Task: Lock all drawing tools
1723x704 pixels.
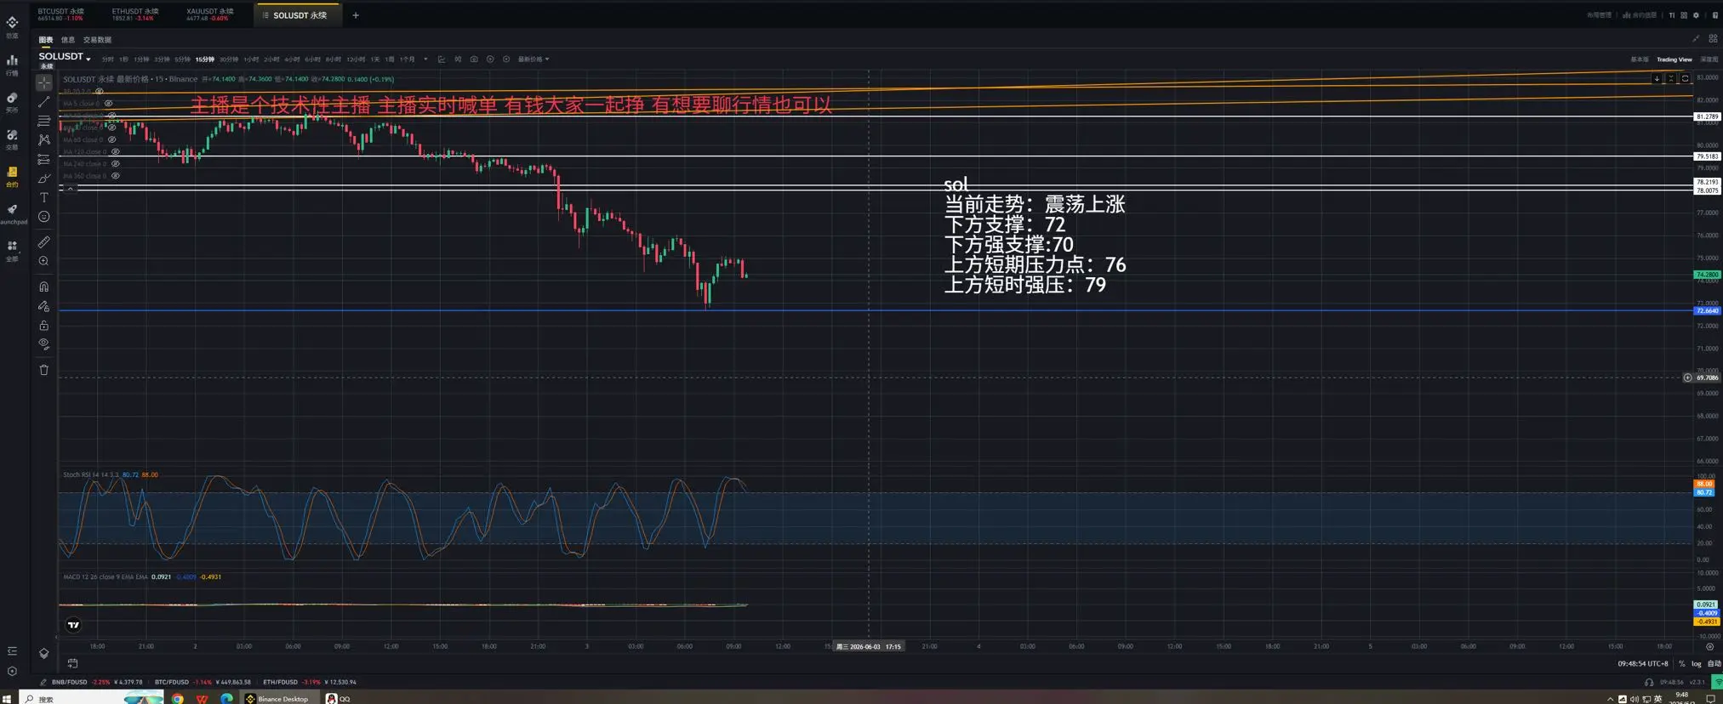Action: point(44,326)
